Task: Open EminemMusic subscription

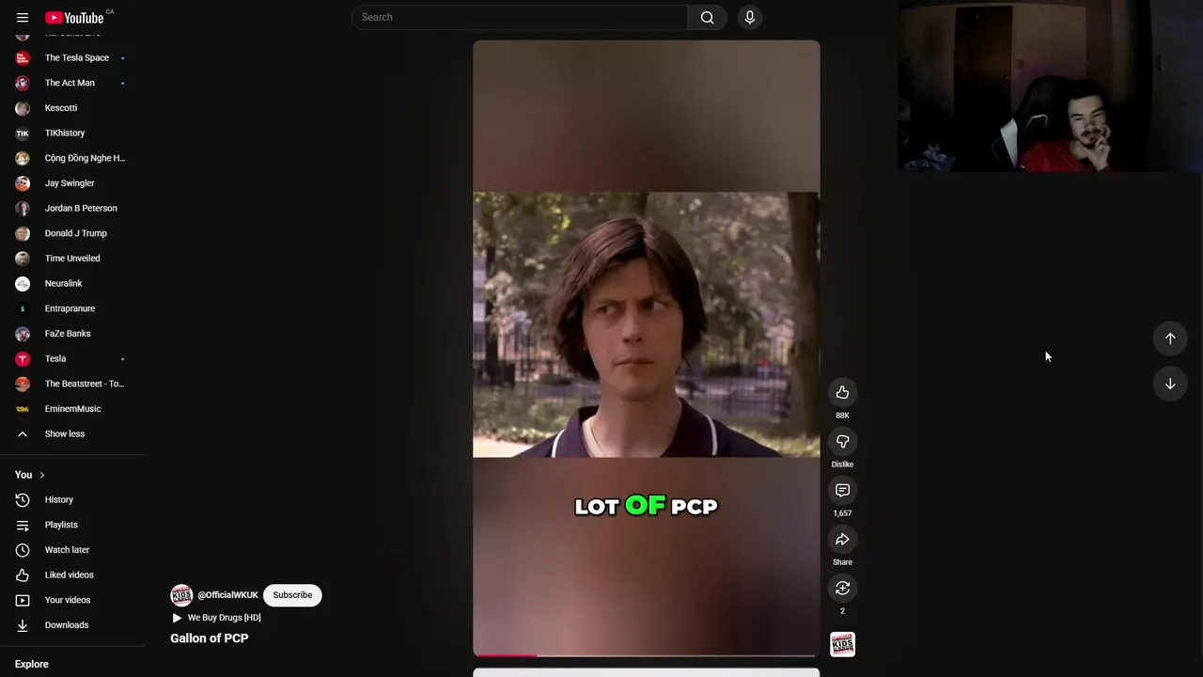Action: (72, 409)
